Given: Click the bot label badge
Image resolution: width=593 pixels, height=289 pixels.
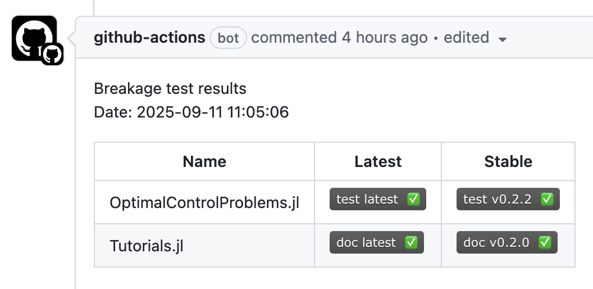Looking at the screenshot, I should point(228,38).
